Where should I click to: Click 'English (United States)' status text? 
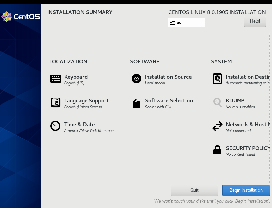pyautogui.click(x=83, y=107)
